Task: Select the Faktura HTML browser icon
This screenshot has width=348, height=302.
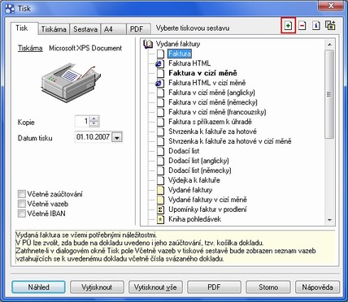Action: click(159, 63)
